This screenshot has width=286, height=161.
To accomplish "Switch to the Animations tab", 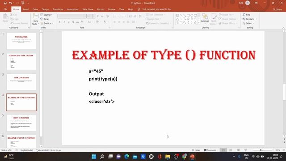I will pyautogui.click(x=72, y=9).
